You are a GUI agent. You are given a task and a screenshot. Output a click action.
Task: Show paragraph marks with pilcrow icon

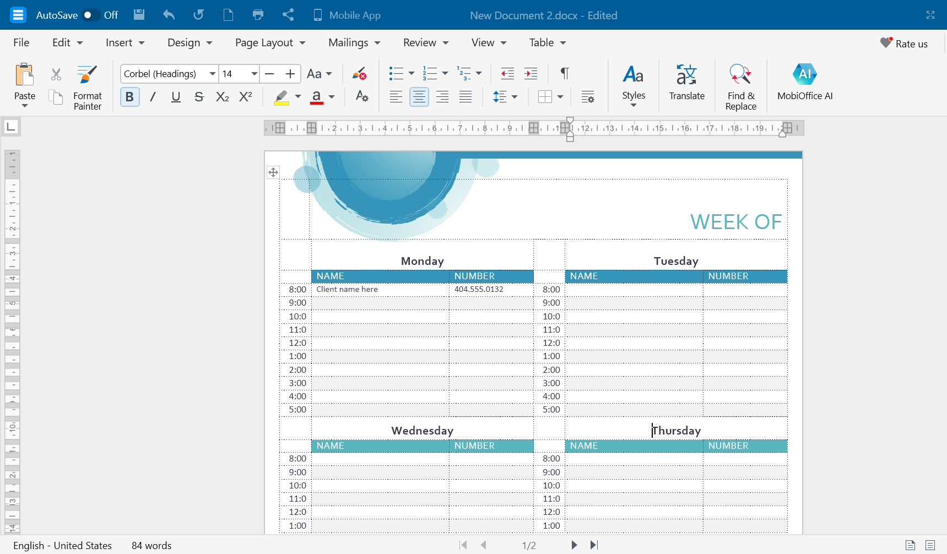pos(564,74)
